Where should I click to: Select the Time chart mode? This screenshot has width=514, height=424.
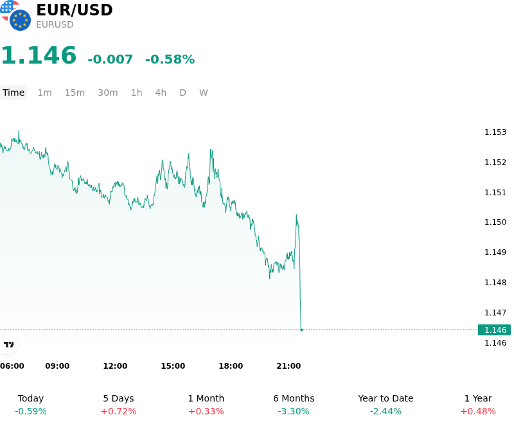click(13, 93)
